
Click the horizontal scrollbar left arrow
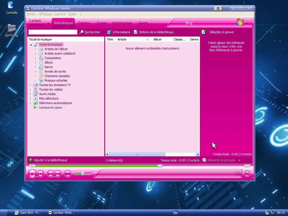click(107, 154)
